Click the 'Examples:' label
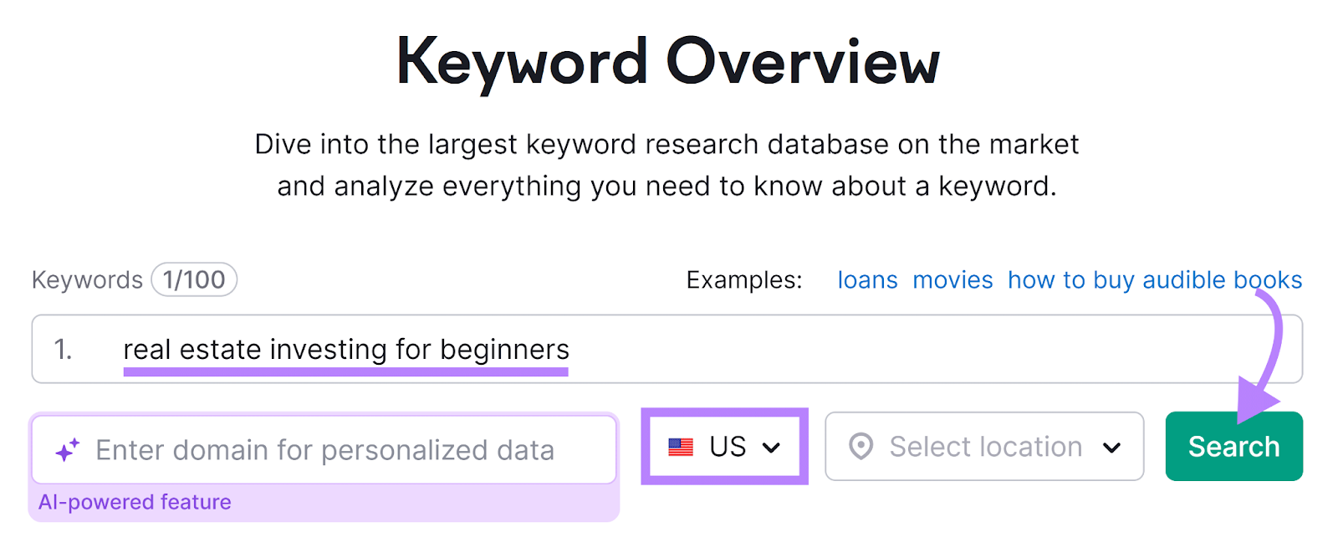The height and width of the screenshot is (553, 1338). [x=743, y=280]
